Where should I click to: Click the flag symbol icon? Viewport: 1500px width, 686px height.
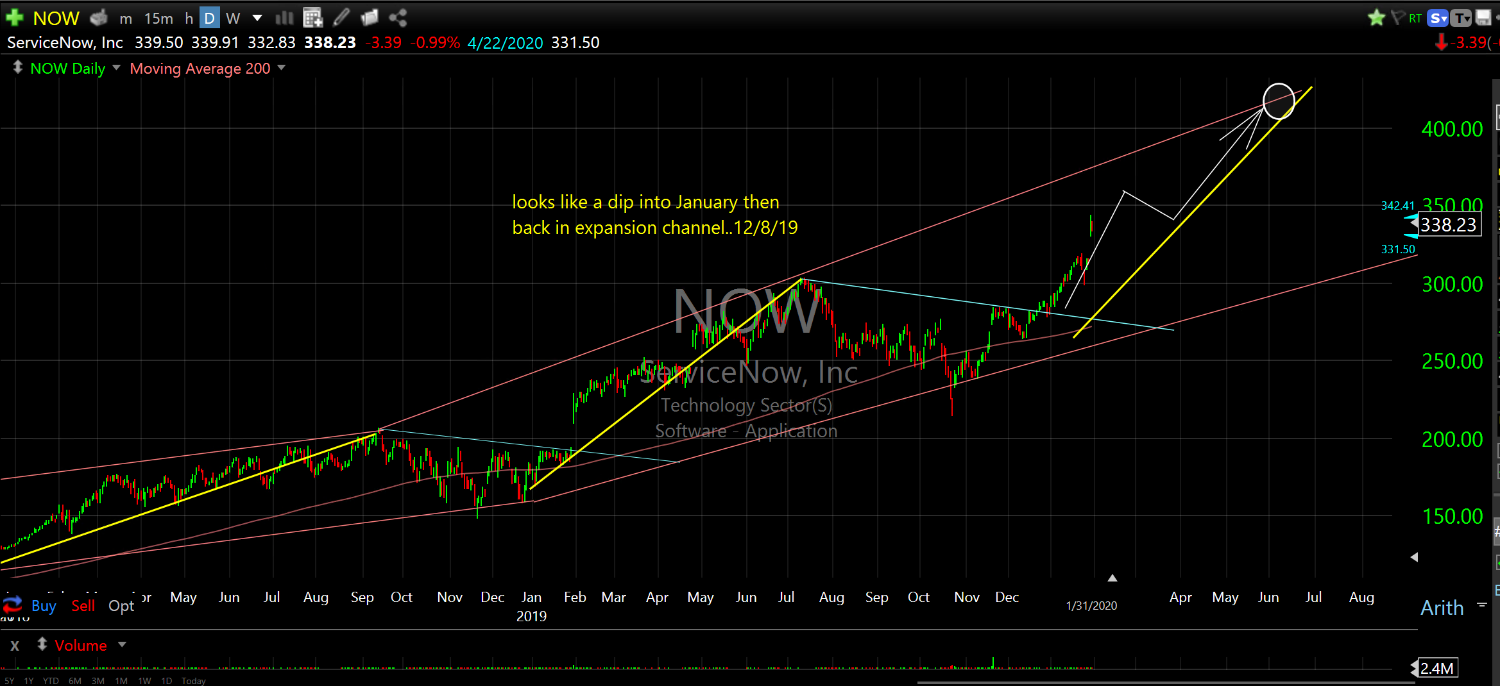click(x=1396, y=18)
